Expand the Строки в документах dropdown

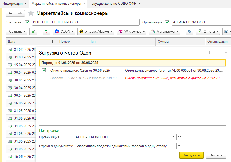coord(179,146)
